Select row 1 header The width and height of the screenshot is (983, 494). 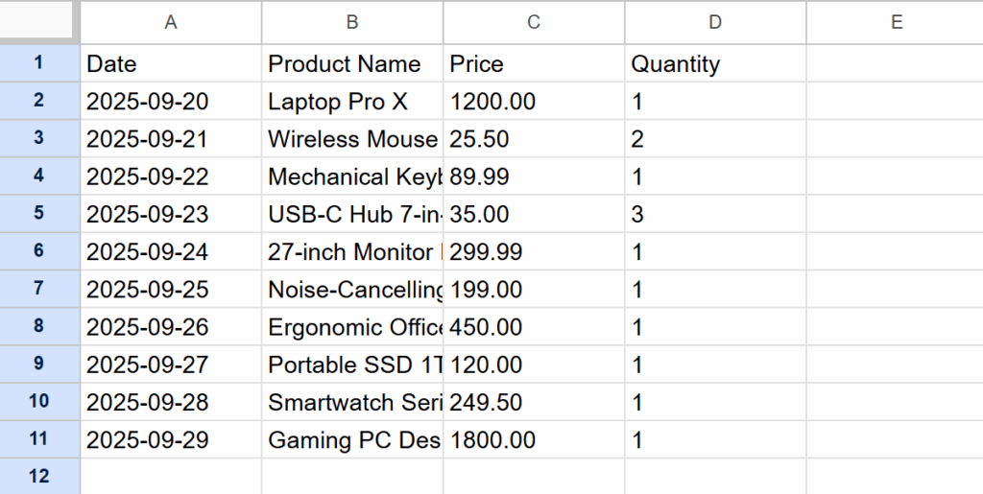39,63
